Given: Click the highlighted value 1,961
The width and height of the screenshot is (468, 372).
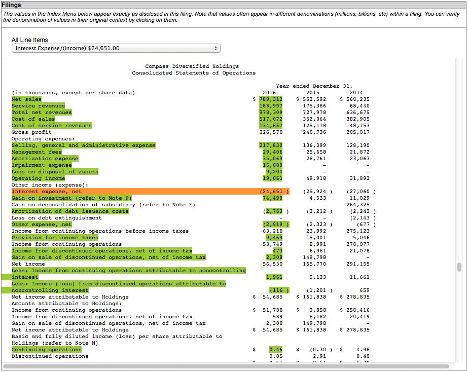Looking at the screenshot, I should coord(274,277).
